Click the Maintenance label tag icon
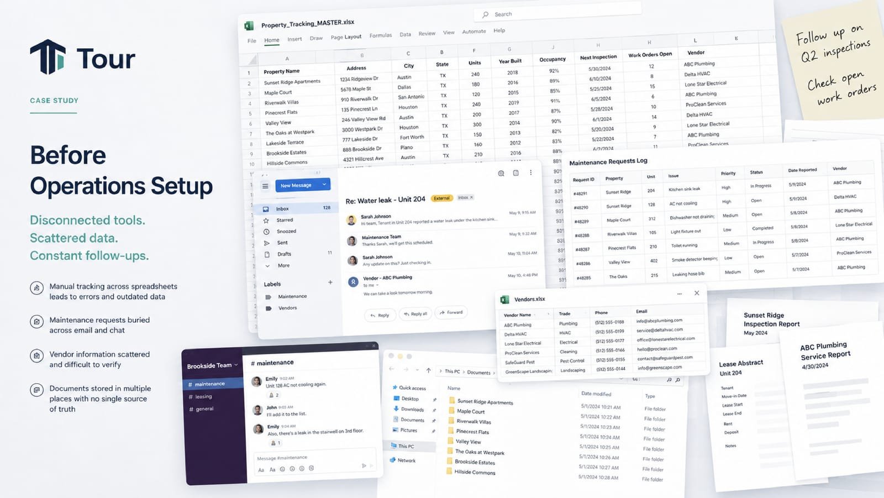 269,297
